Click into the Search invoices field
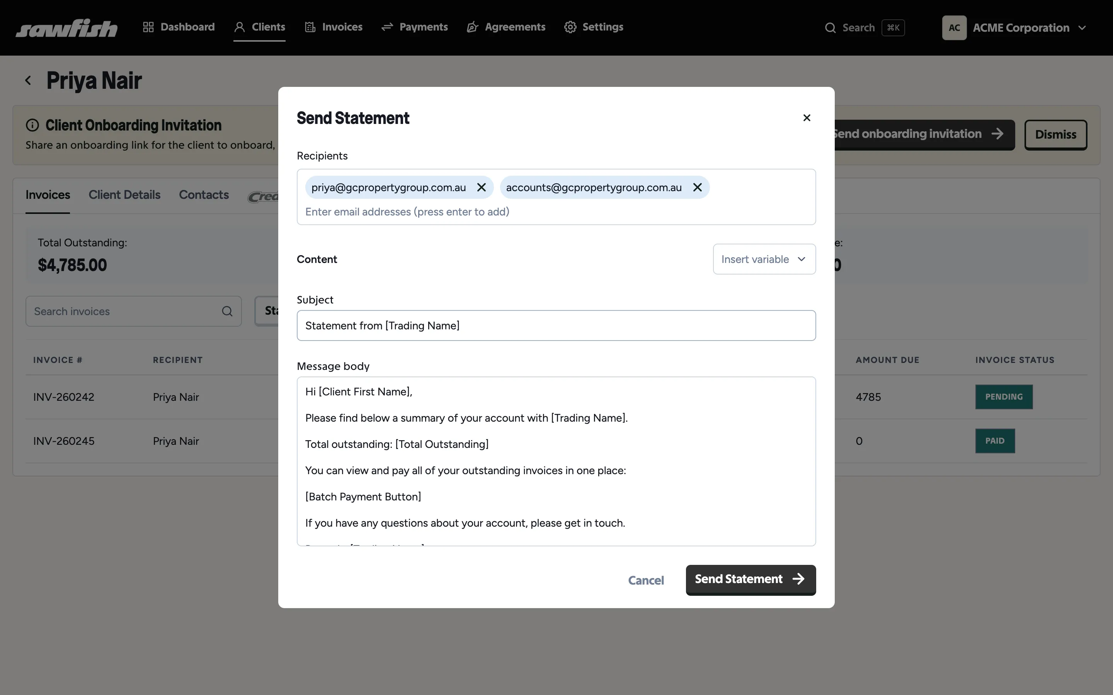Viewport: 1113px width, 695px height. pyautogui.click(x=133, y=311)
